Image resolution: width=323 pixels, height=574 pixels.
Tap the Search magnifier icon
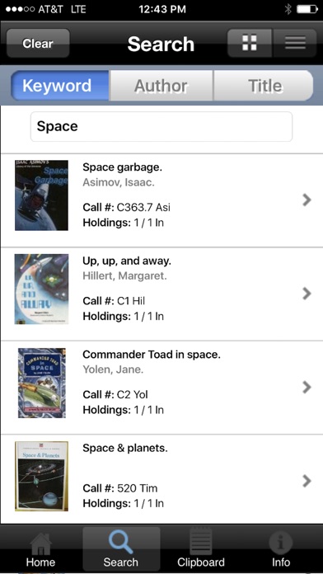(x=121, y=543)
